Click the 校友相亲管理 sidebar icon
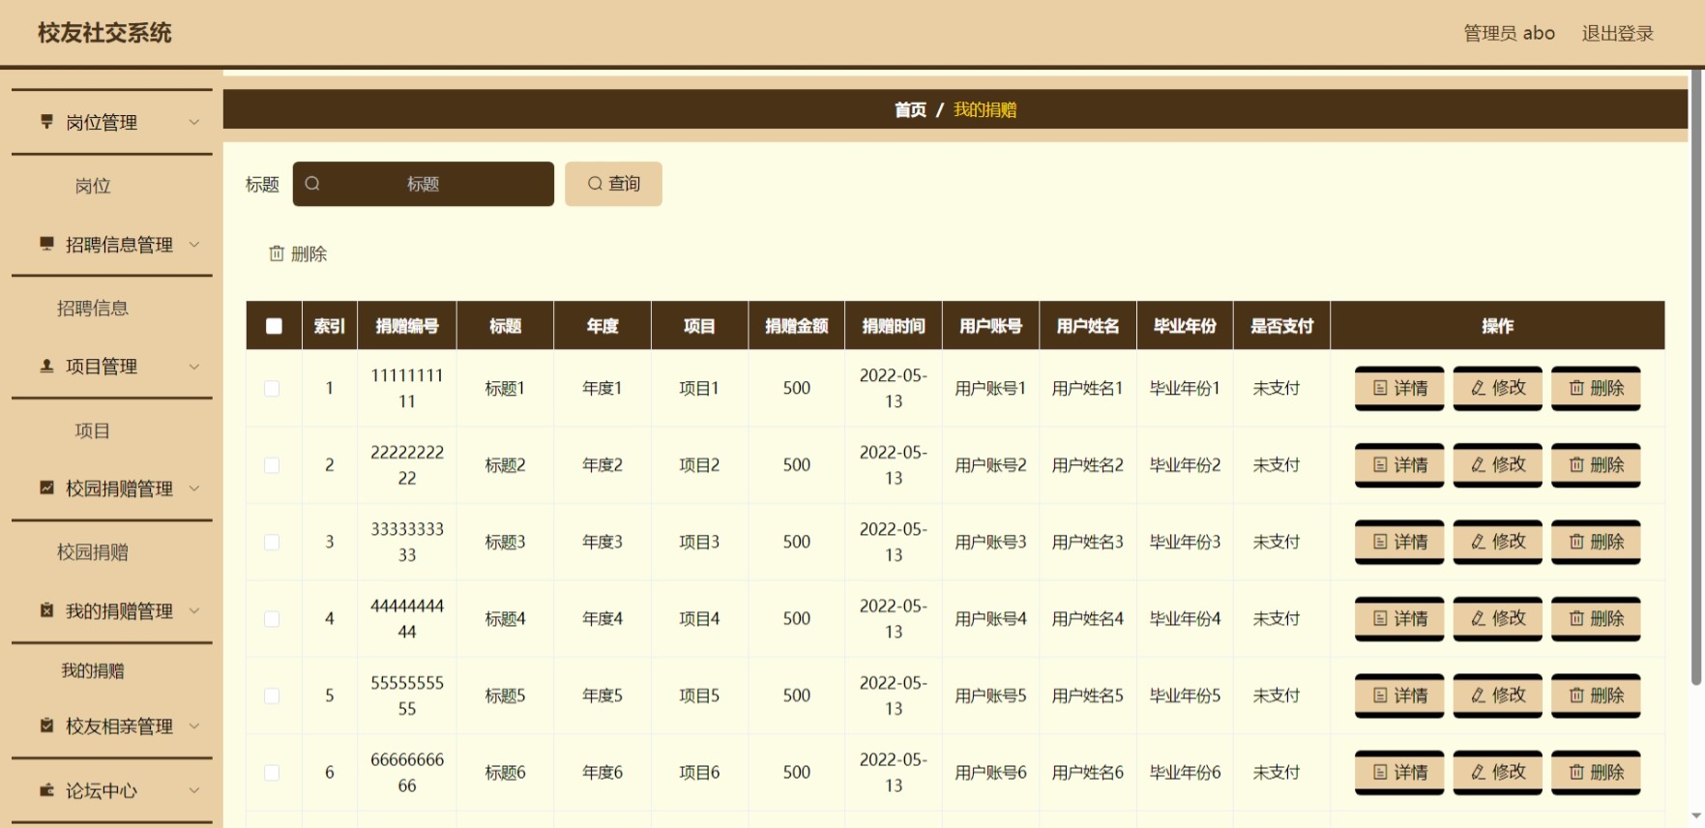Image resolution: width=1705 pixels, height=828 pixels. [x=46, y=725]
